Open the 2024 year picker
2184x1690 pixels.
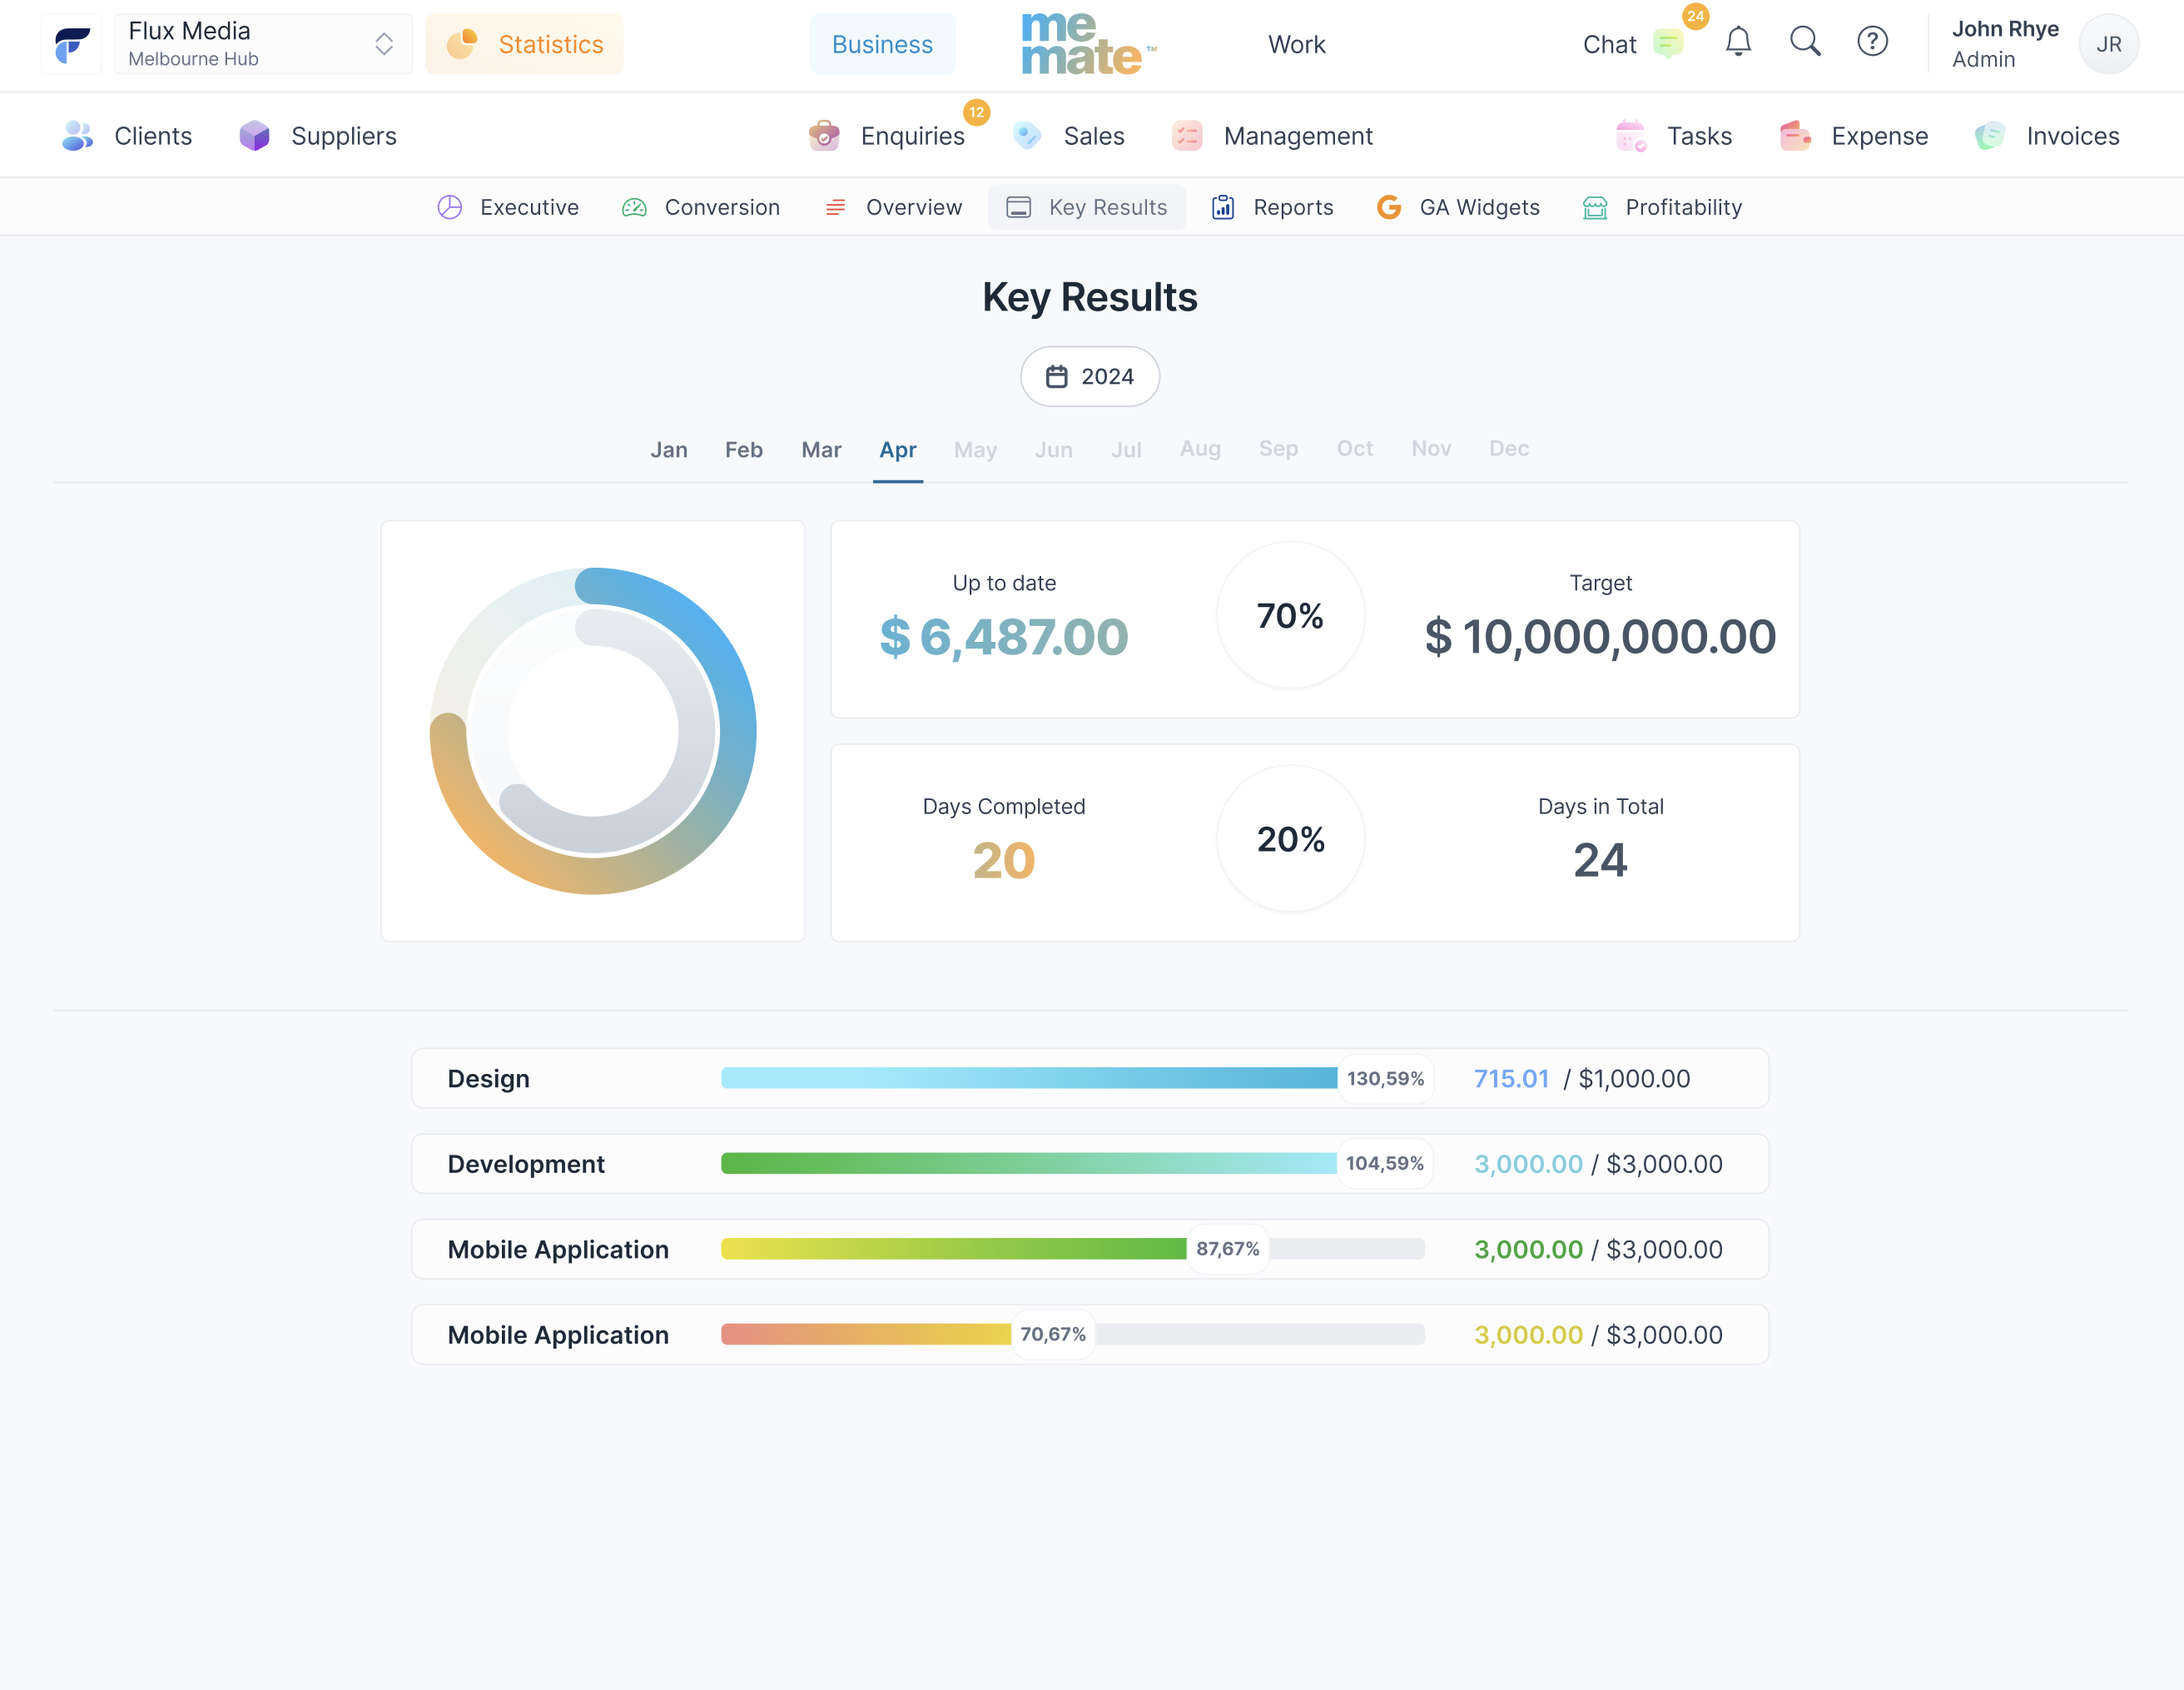pyautogui.click(x=1089, y=377)
